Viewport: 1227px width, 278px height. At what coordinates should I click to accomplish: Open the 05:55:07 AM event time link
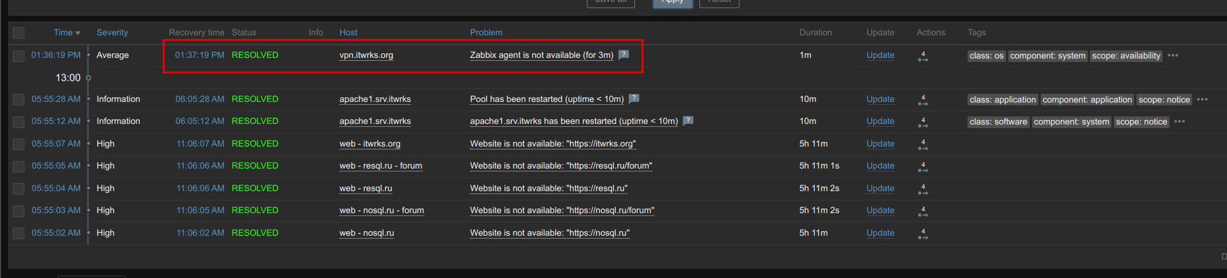(x=56, y=144)
